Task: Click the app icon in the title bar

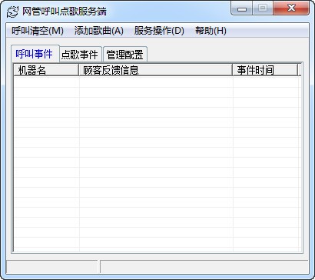Action: pyautogui.click(x=12, y=12)
